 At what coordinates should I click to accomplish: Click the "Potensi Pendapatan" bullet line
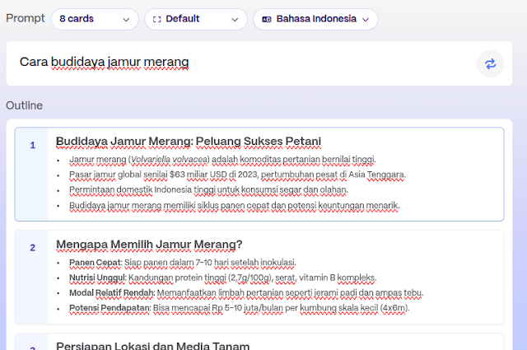pyautogui.click(x=240, y=308)
